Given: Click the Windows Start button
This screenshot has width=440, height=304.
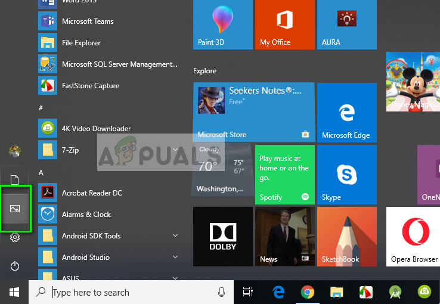Looking at the screenshot, I should (14, 292).
